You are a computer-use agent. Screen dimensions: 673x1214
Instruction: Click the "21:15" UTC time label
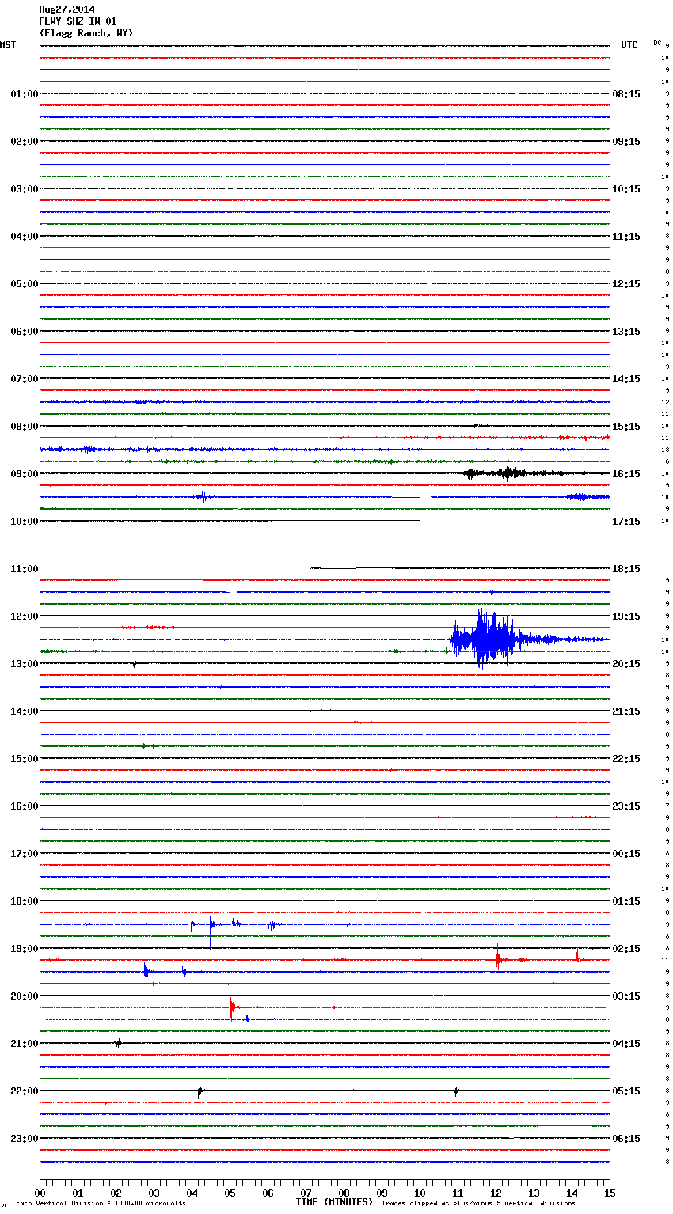coord(626,711)
